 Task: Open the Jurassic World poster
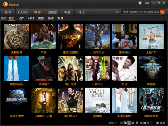[17, 100]
